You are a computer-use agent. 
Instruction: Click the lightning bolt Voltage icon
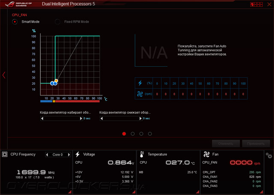(x=77, y=154)
